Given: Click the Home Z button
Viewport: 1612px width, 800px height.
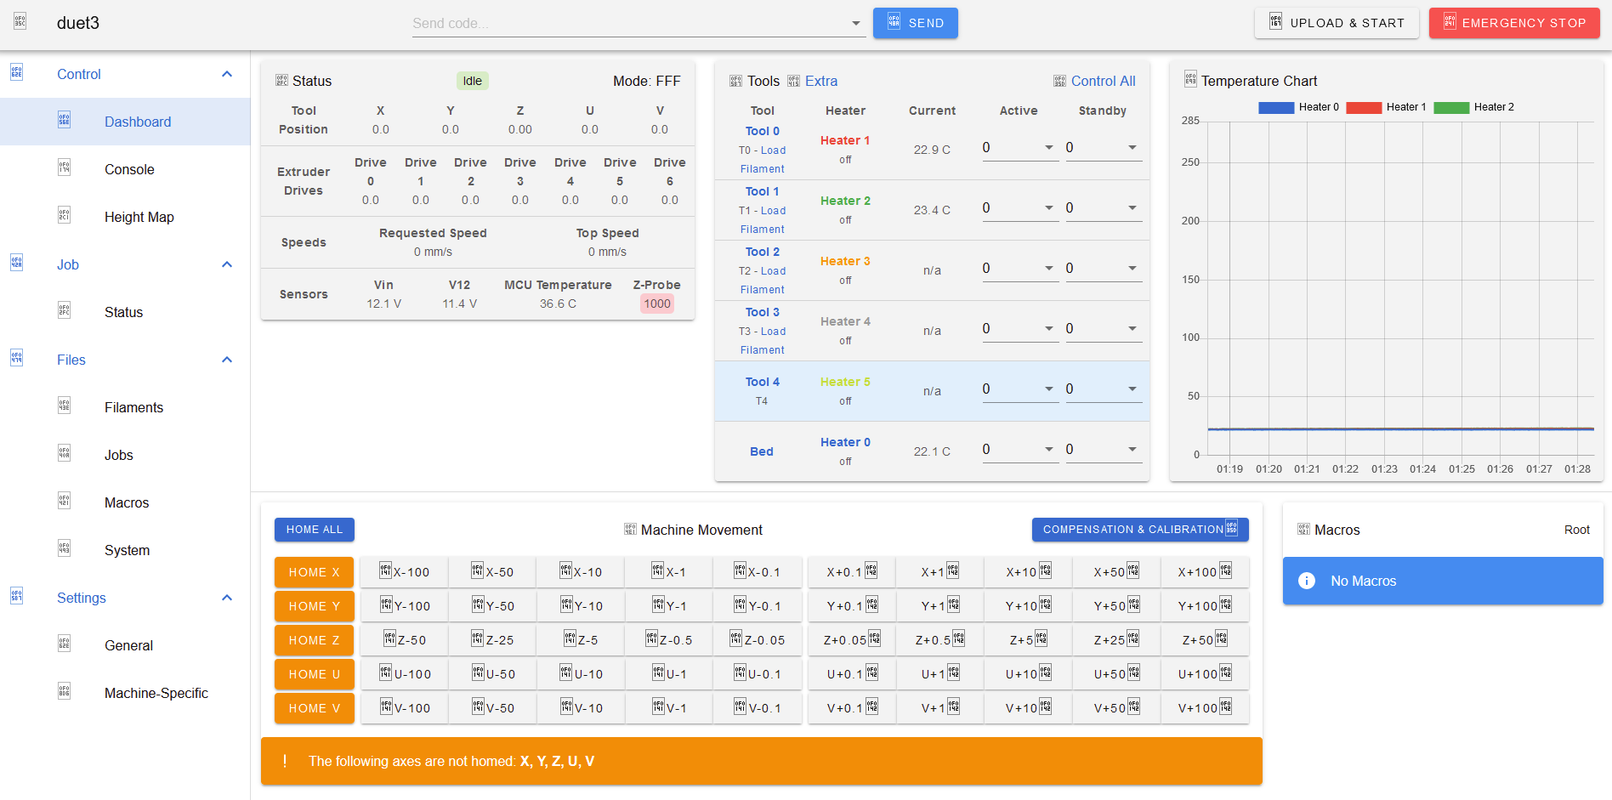Looking at the screenshot, I should (x=314, y=640).
